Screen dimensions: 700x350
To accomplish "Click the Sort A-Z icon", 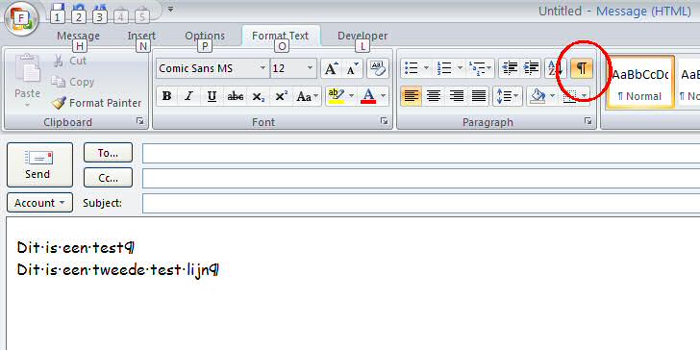I will 556,68.
